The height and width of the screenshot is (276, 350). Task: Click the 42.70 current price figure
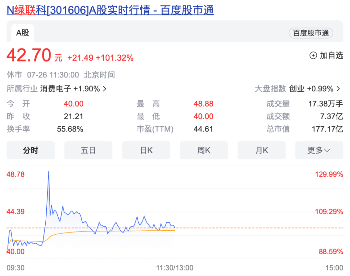click(x=29, y=55)
